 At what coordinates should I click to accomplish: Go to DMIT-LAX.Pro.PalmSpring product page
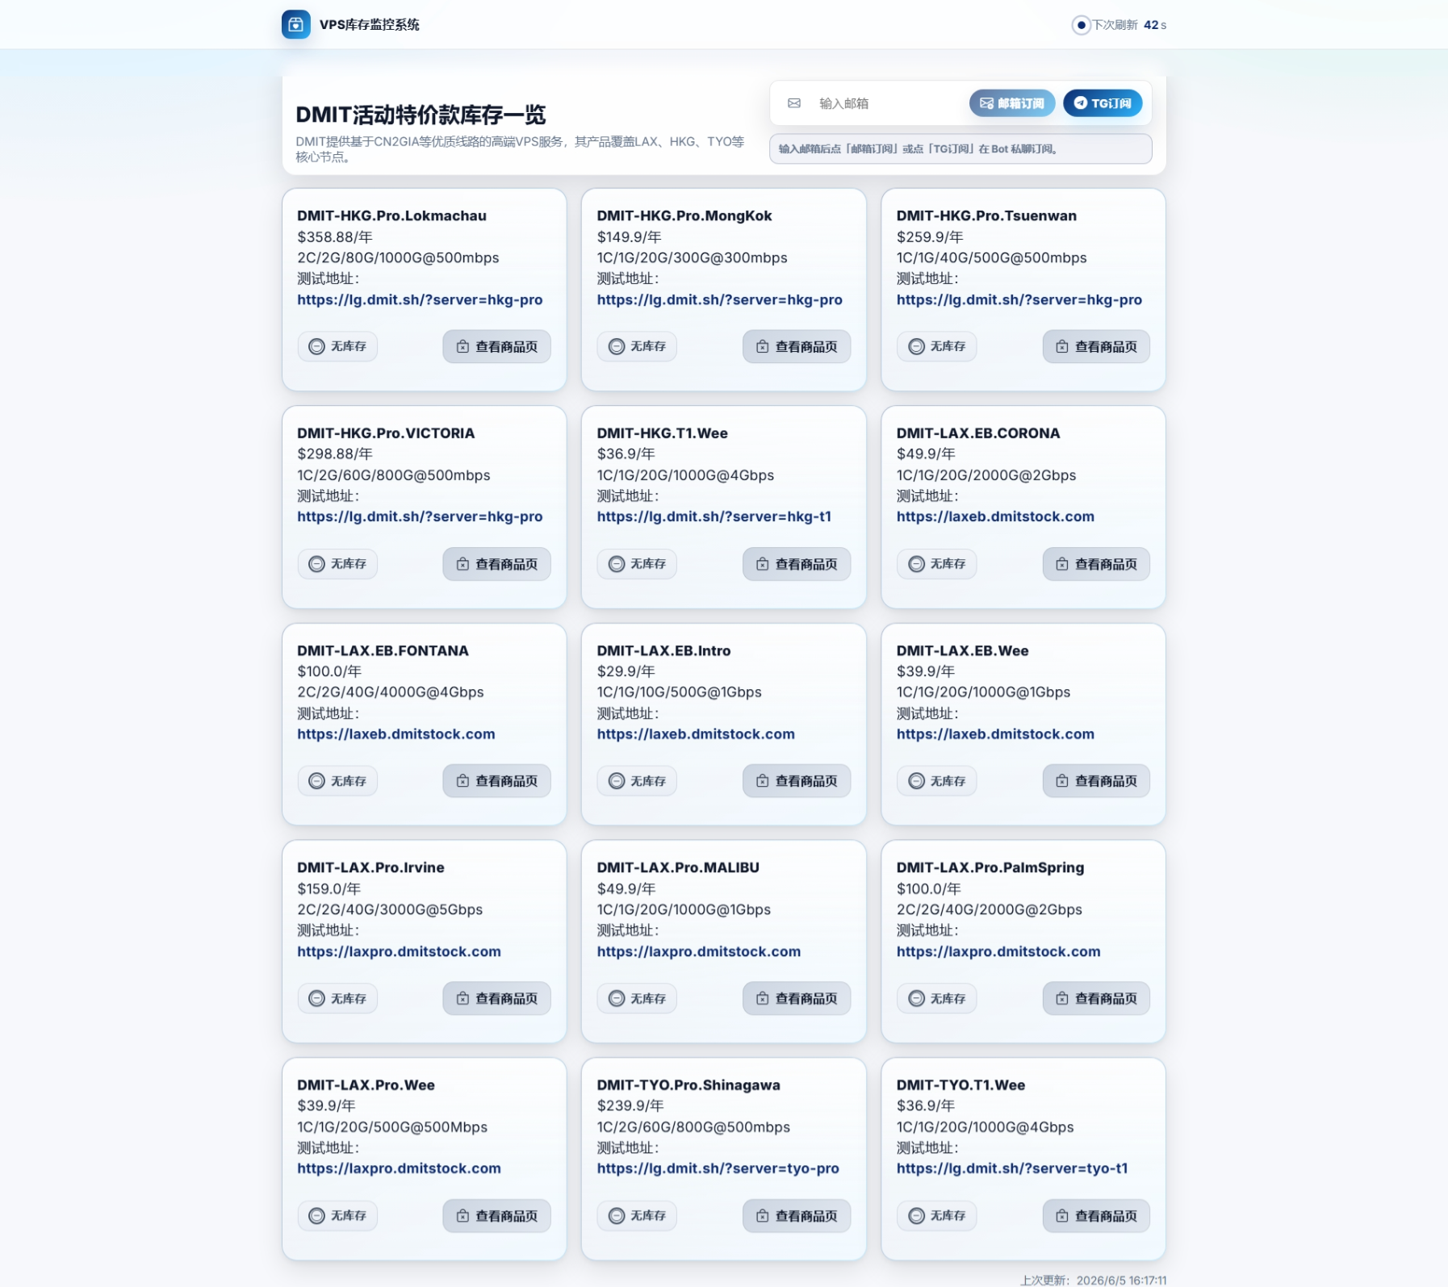coord(1096,998)
